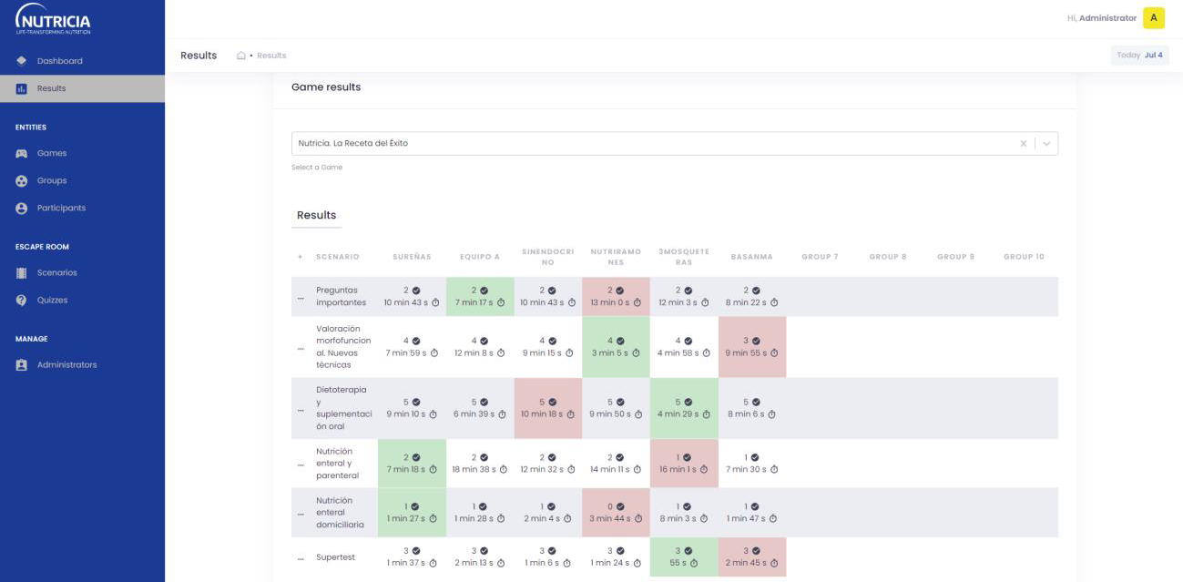The image size is (1183, 582).
Task: Click the home icon in the breadcrumb
Action: click(241, 56)
